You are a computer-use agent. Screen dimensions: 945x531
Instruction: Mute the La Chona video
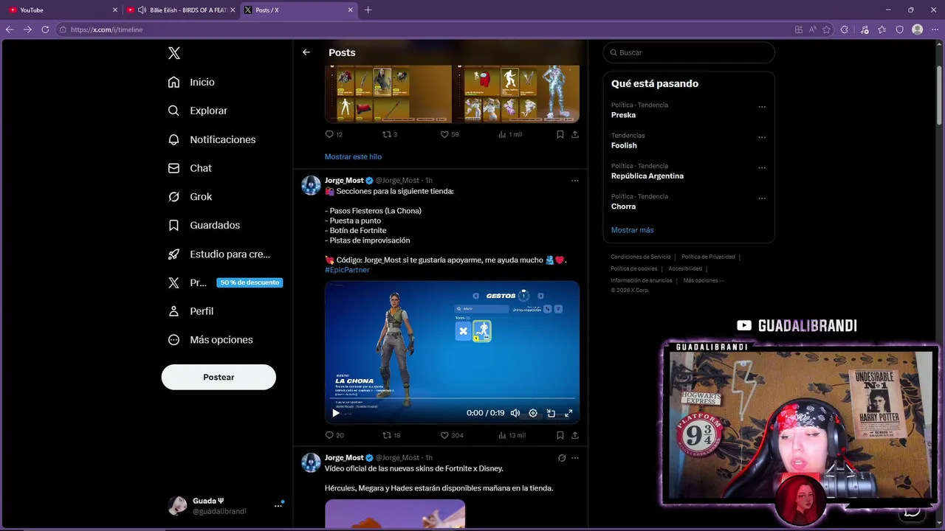point(515,413)
